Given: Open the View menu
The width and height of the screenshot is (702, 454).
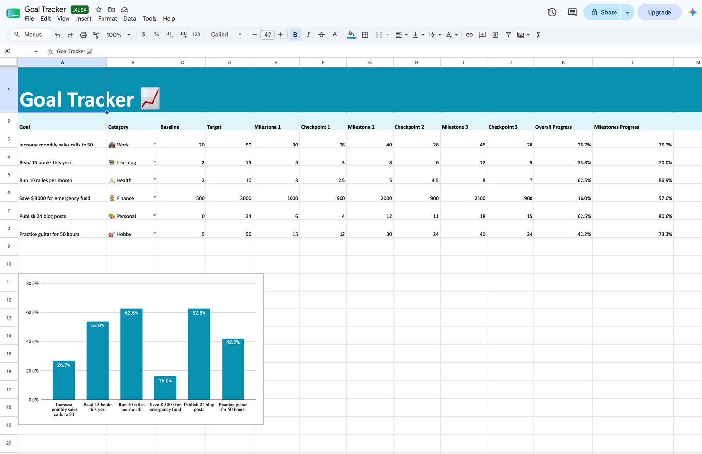Looking at the screenshot, I should pos(64,19).
